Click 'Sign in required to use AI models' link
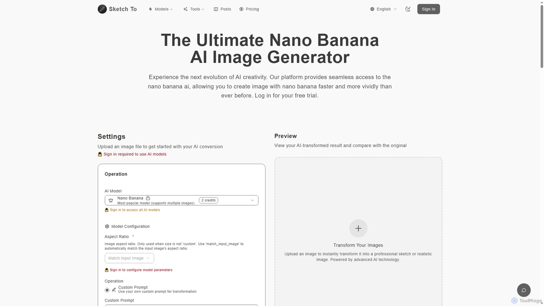The width and height of the screenshot is (544, 306). point(135,154)
